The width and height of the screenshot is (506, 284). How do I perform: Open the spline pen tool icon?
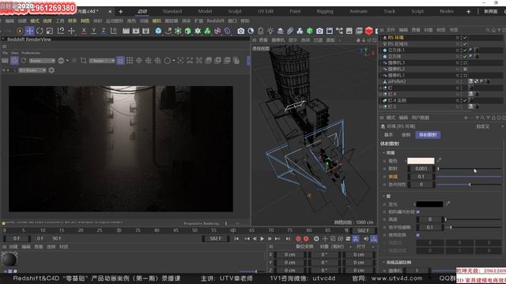(168, 31)
